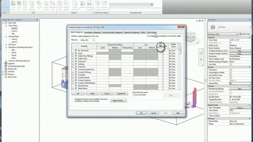Open the Filters tab
Image resolution: width=253 pixels, height=142 pixels.
click(143, 32)
